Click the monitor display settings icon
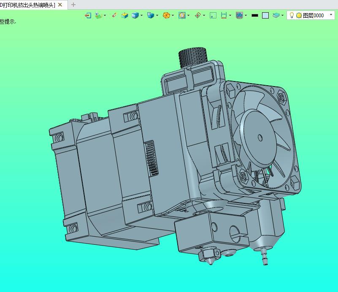338x292 pixels. pyautogui.click(x=240, y=16)
